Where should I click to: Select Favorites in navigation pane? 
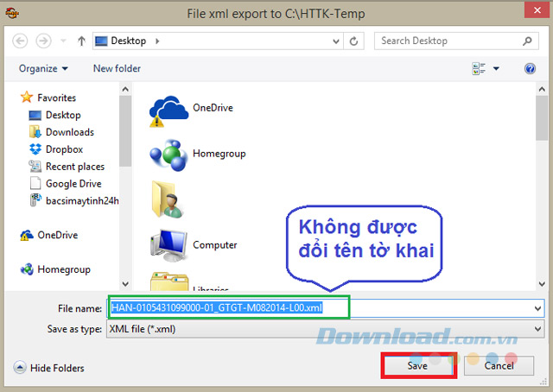[x=56, y=98]
